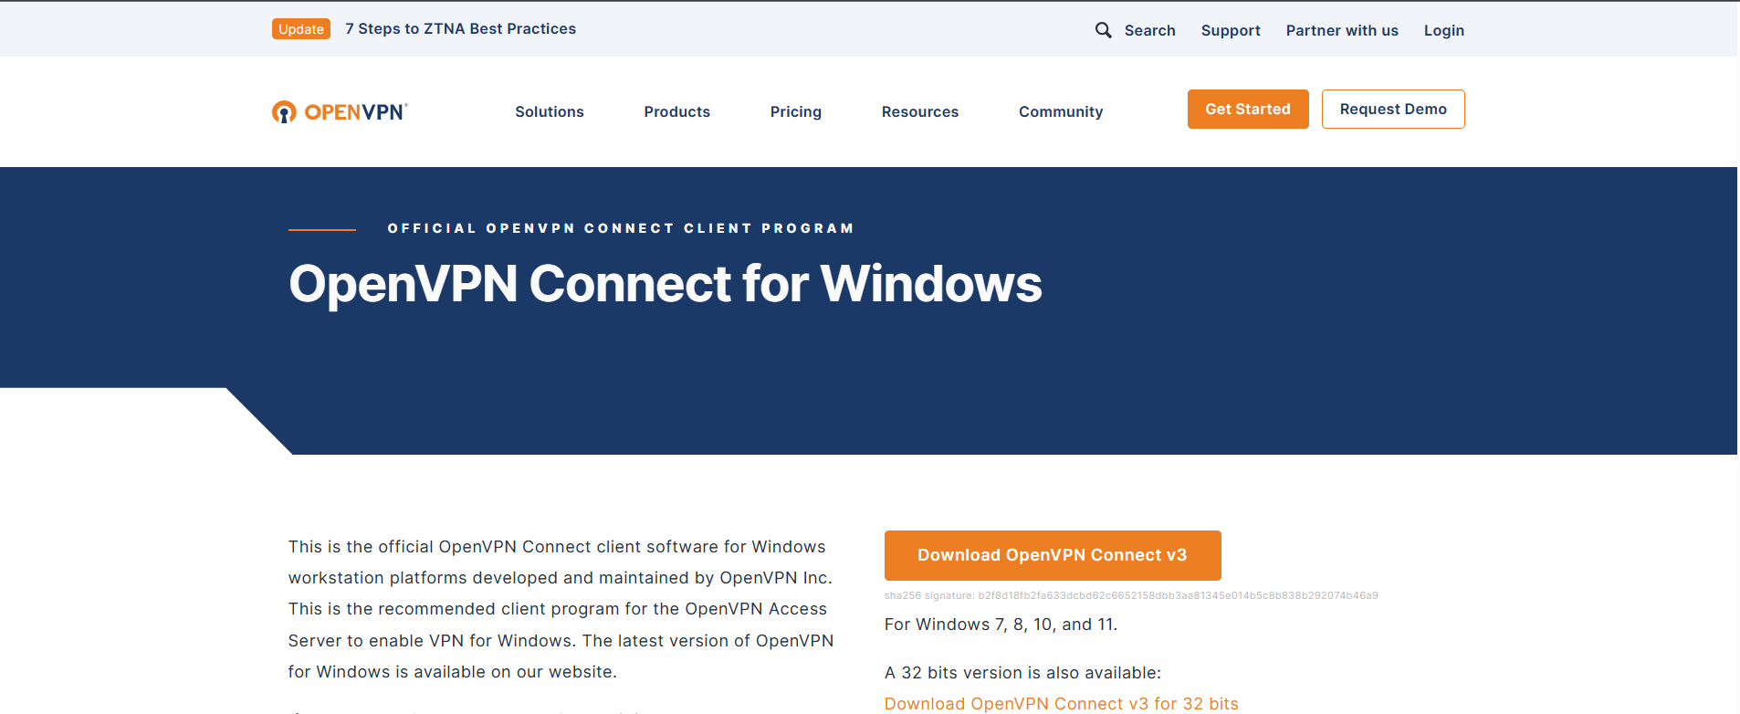Go to Partner with us

(x=1341, y=30)
